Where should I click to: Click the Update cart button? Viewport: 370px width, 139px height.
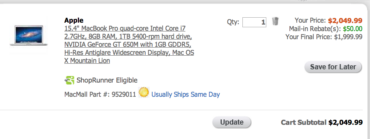click(232, 122)
